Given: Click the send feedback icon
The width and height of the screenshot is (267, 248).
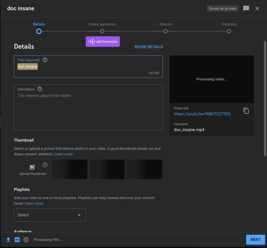Looking at the screenshot, I should (246, 8).
